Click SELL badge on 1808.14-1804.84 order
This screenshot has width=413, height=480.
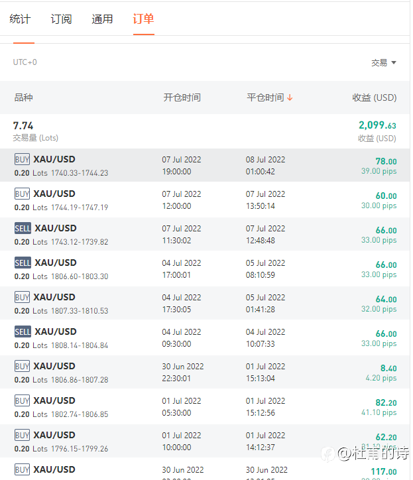(23, 332)
